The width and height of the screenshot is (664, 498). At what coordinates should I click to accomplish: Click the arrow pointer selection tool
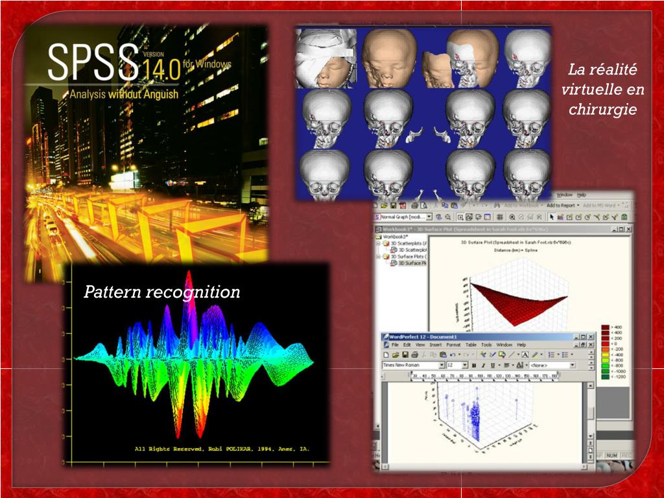(551, 217)
